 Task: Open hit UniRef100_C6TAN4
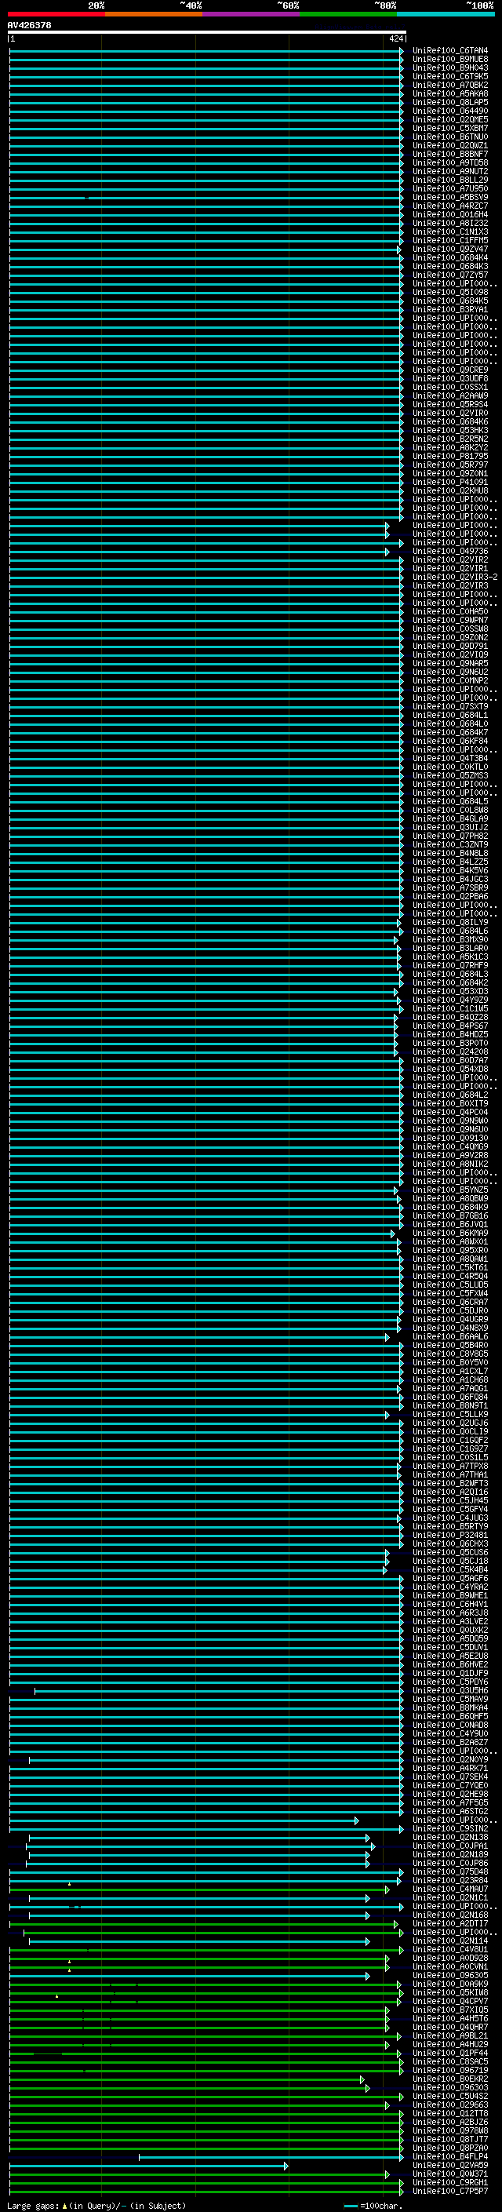449,51
